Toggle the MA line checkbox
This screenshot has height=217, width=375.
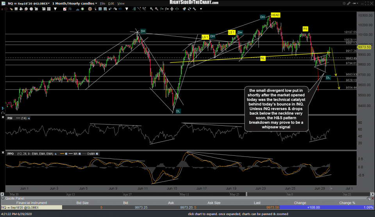click(80, 154)
